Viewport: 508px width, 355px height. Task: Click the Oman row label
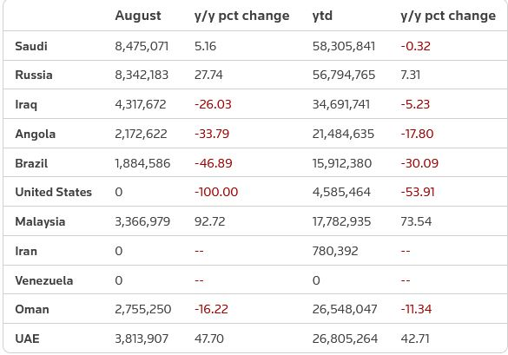pos(32,309)
